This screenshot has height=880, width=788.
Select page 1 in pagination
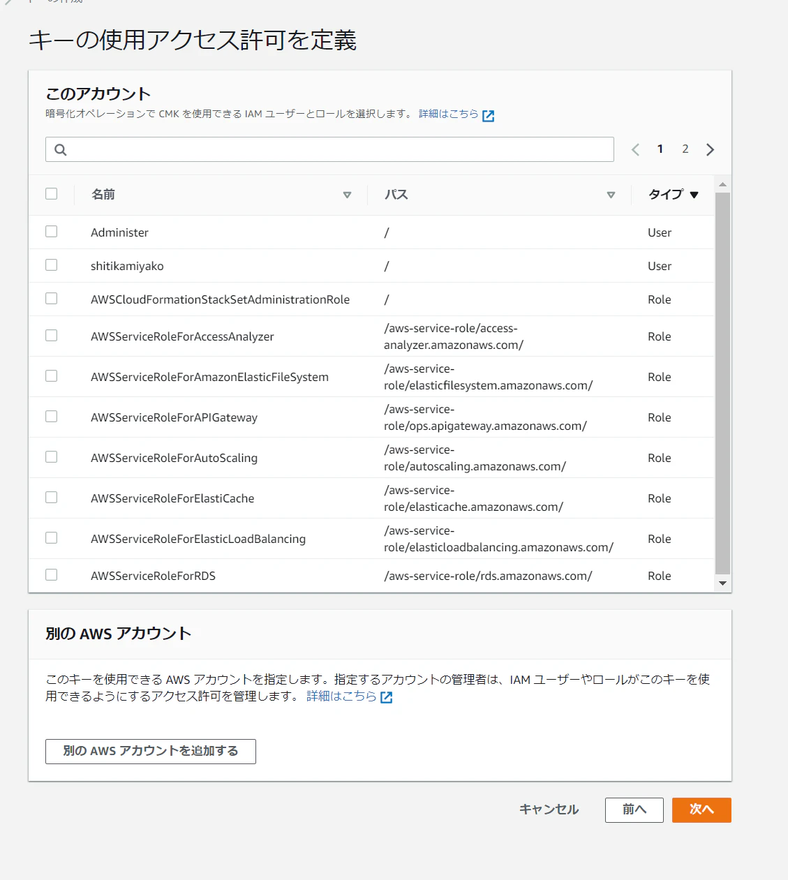tap(660, 149)
